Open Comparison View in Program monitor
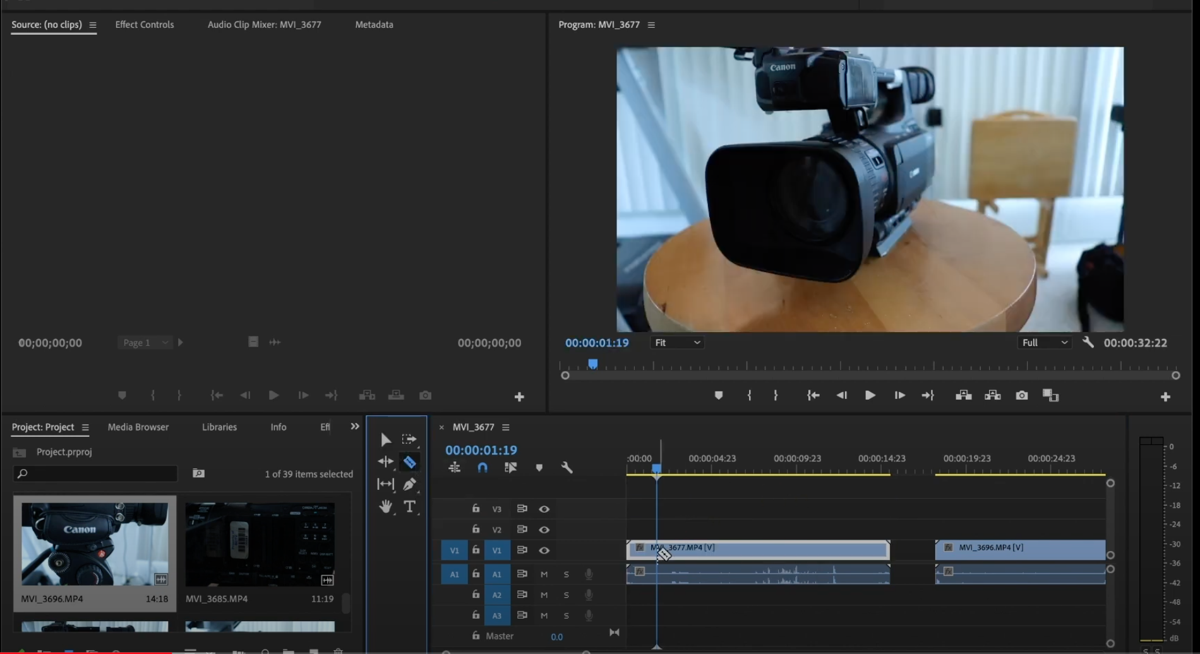Screen dimensions: 1200x654 pyautogui.click(x=1050, y=395)
